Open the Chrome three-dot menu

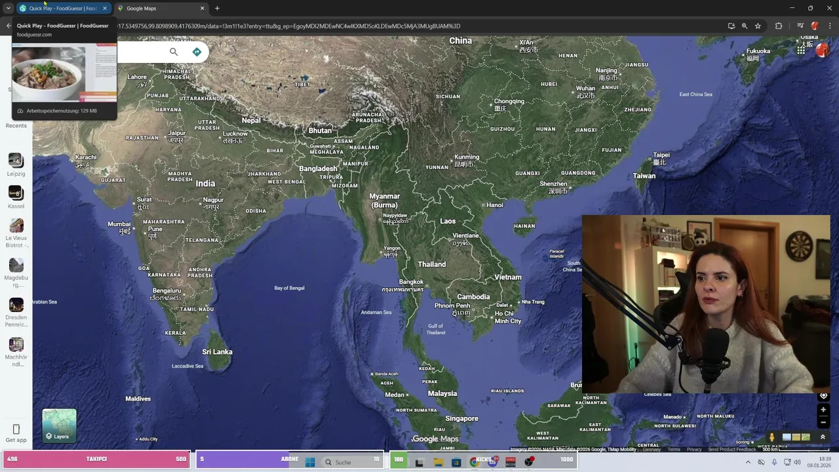[829, 26]
